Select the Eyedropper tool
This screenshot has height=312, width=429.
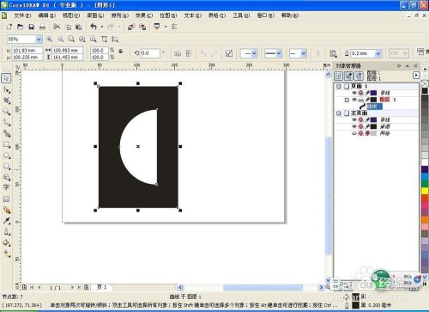(x=7, y=221)
